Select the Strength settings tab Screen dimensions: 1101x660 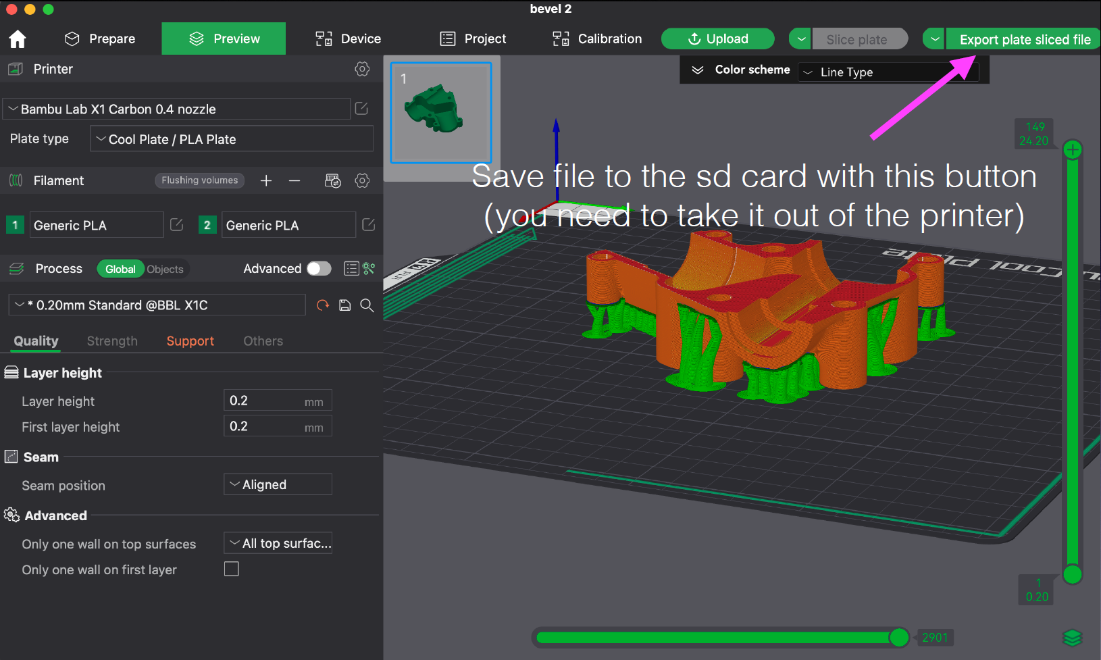112,341
